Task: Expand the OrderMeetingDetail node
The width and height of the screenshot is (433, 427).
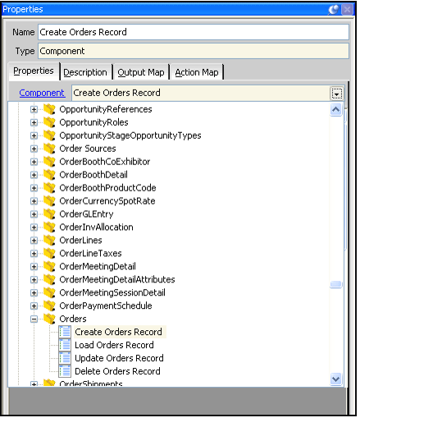Action: tap(34, 267)
